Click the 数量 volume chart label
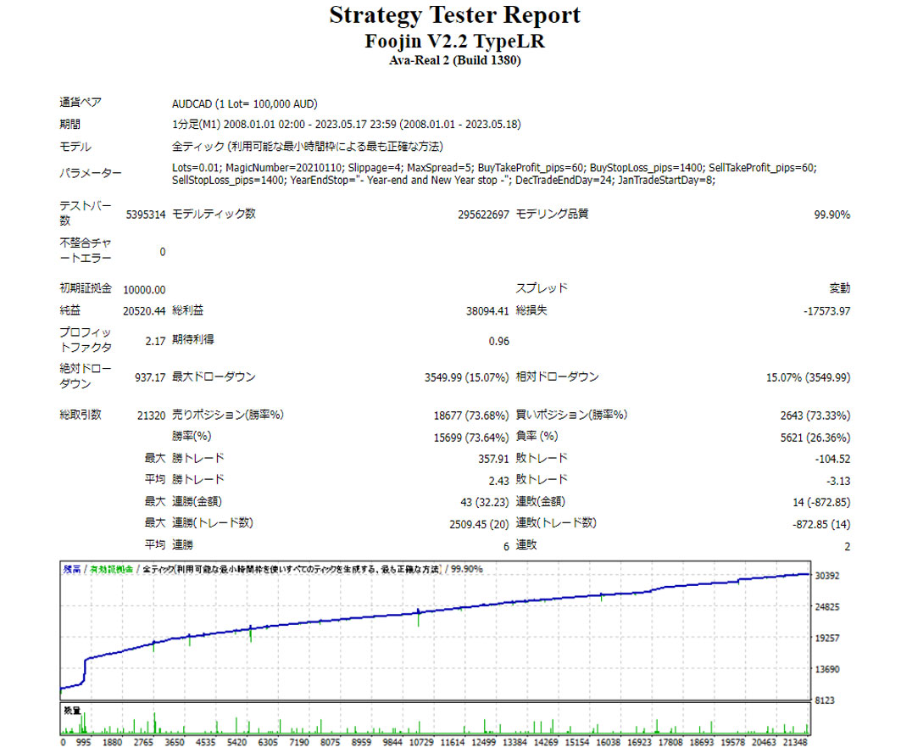The height and width of the screenshot is (753, 912). tap(72, 711)
